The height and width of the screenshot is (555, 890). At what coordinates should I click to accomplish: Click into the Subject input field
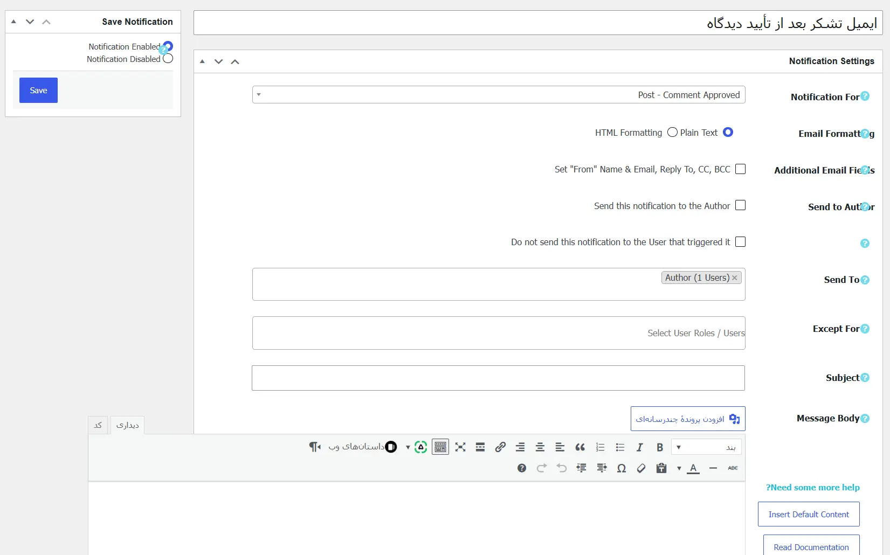pos(498,378)
